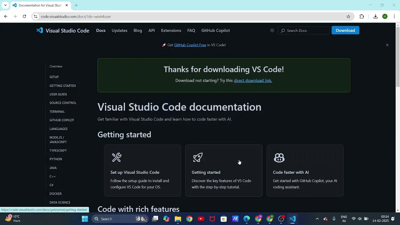Open the weather widget showing 15°C Haze
Screen dimensions: 400x225
(13, 218)
